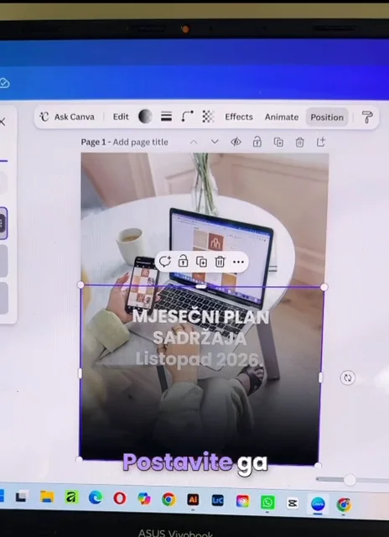Open the transparency checkerboard tool
This screenshot has width=389, height=537.
pyautogui.click(x=208, y=117)
